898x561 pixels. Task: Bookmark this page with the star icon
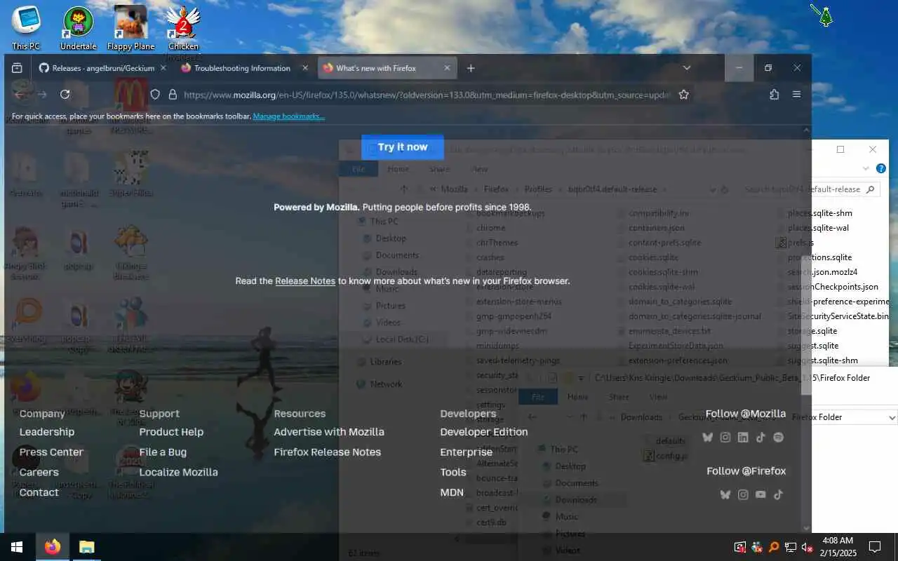click(x=683, y=95)
